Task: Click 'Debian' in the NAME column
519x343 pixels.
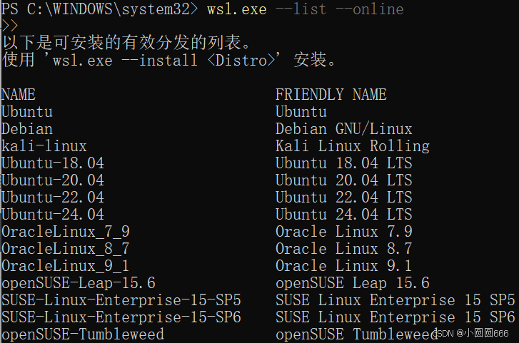Action: click(x=27, y=129)
